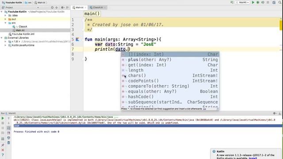Close the ClassA.kt tab
This screenshot has width=283, height=159.
(x=105, y=8)
